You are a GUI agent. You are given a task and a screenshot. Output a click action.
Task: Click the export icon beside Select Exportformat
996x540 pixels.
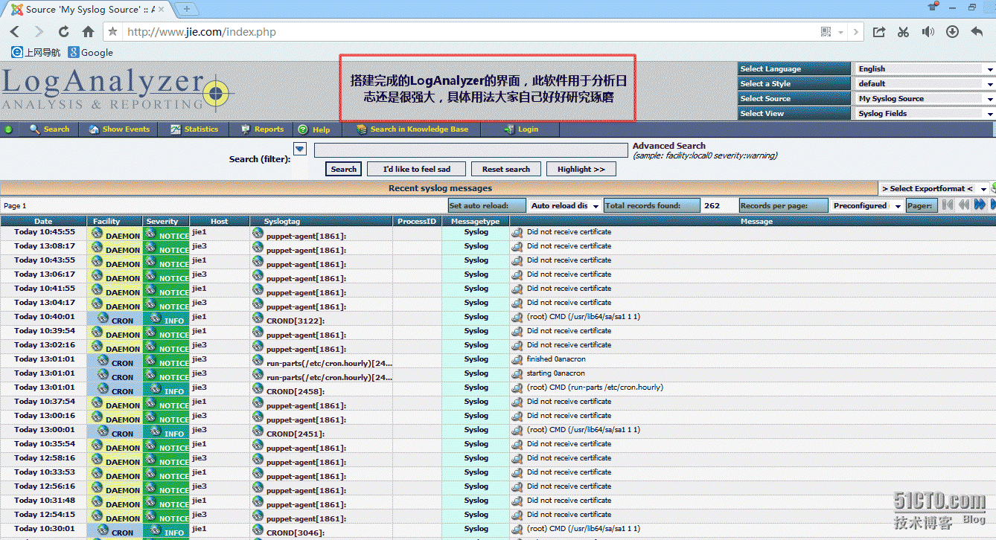[x=994, y=188]
